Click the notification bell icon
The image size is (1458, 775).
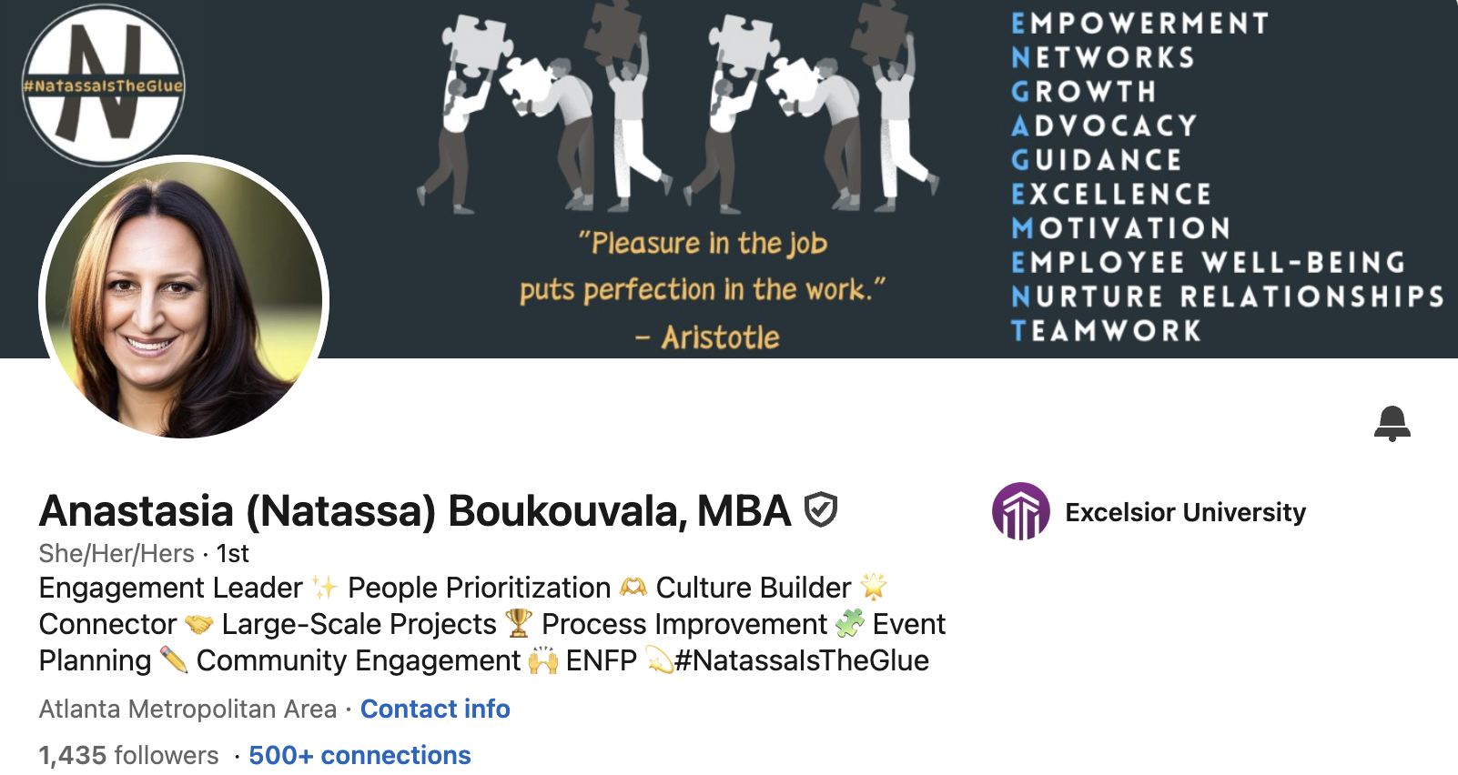tap(1392, 424)
